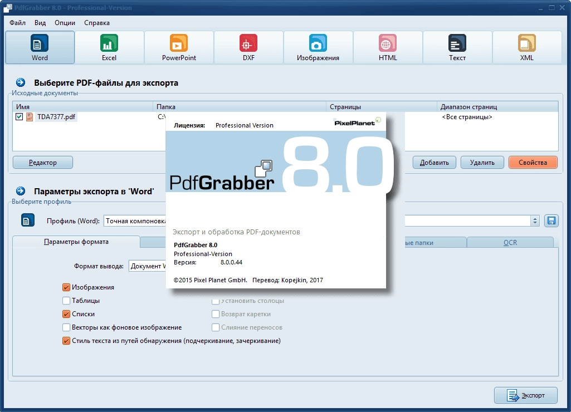The image size is (571, 412).
Task: Uncheck the TDA7377.pdf file checkbox
Action: (x=19, y=117)
